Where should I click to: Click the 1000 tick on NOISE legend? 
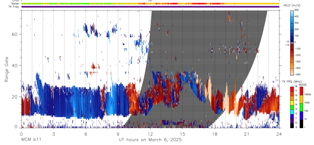click(x=307, y=103)
